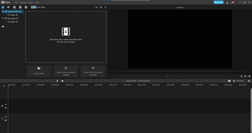Image resolution: width=252 pixels, height=133 pixels.
Task: Step to next frame in preview
Action: 181,76
